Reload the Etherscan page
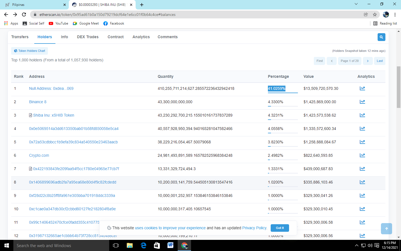Image resolution: width=401 pixels, height=251 pixels. tap(24, 15)
